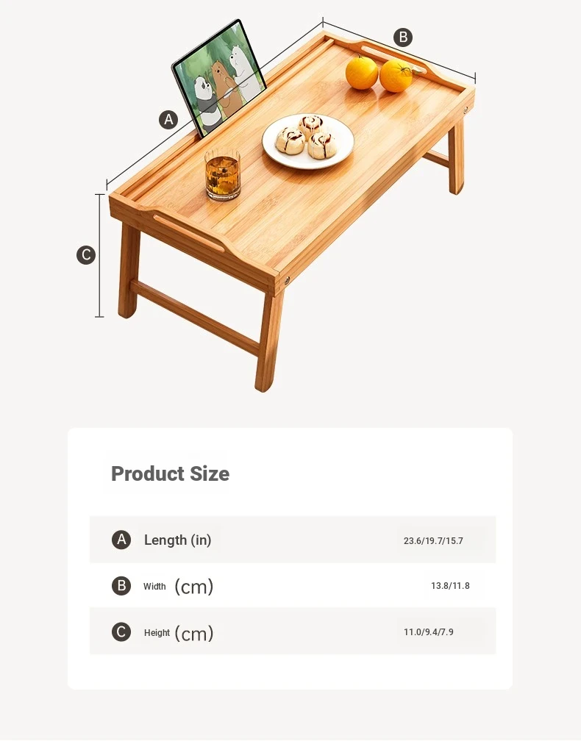Click the (cm) unit next to Width
Screen dimensions: 581x744
[x=193, y=587]
